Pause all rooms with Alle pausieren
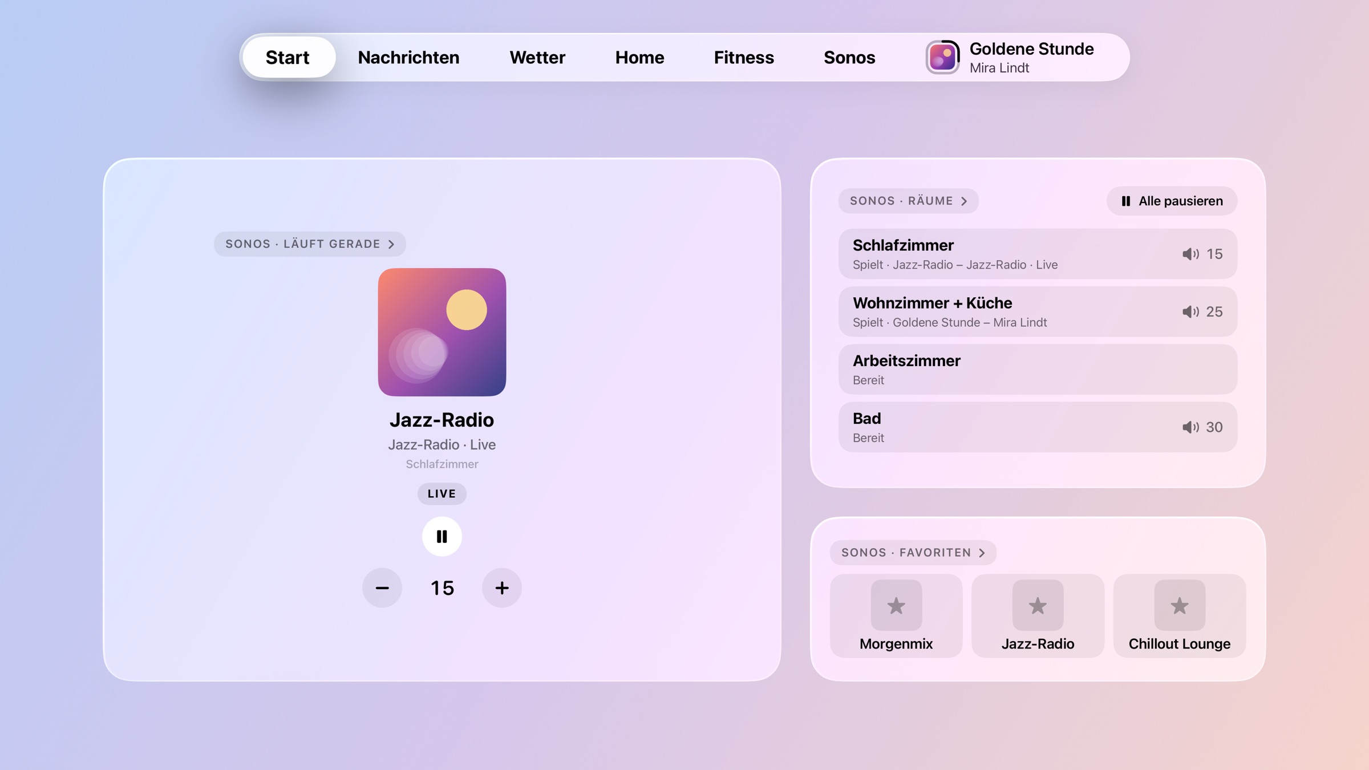Image resolution: width=1369 pixels, height=770 pixels. click(1172, 201)
